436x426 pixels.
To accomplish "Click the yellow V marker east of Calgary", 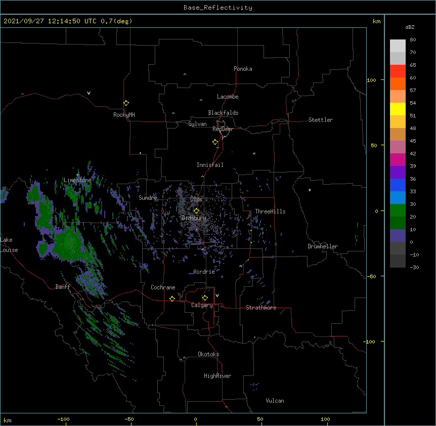I will click(x=217, y=295).
